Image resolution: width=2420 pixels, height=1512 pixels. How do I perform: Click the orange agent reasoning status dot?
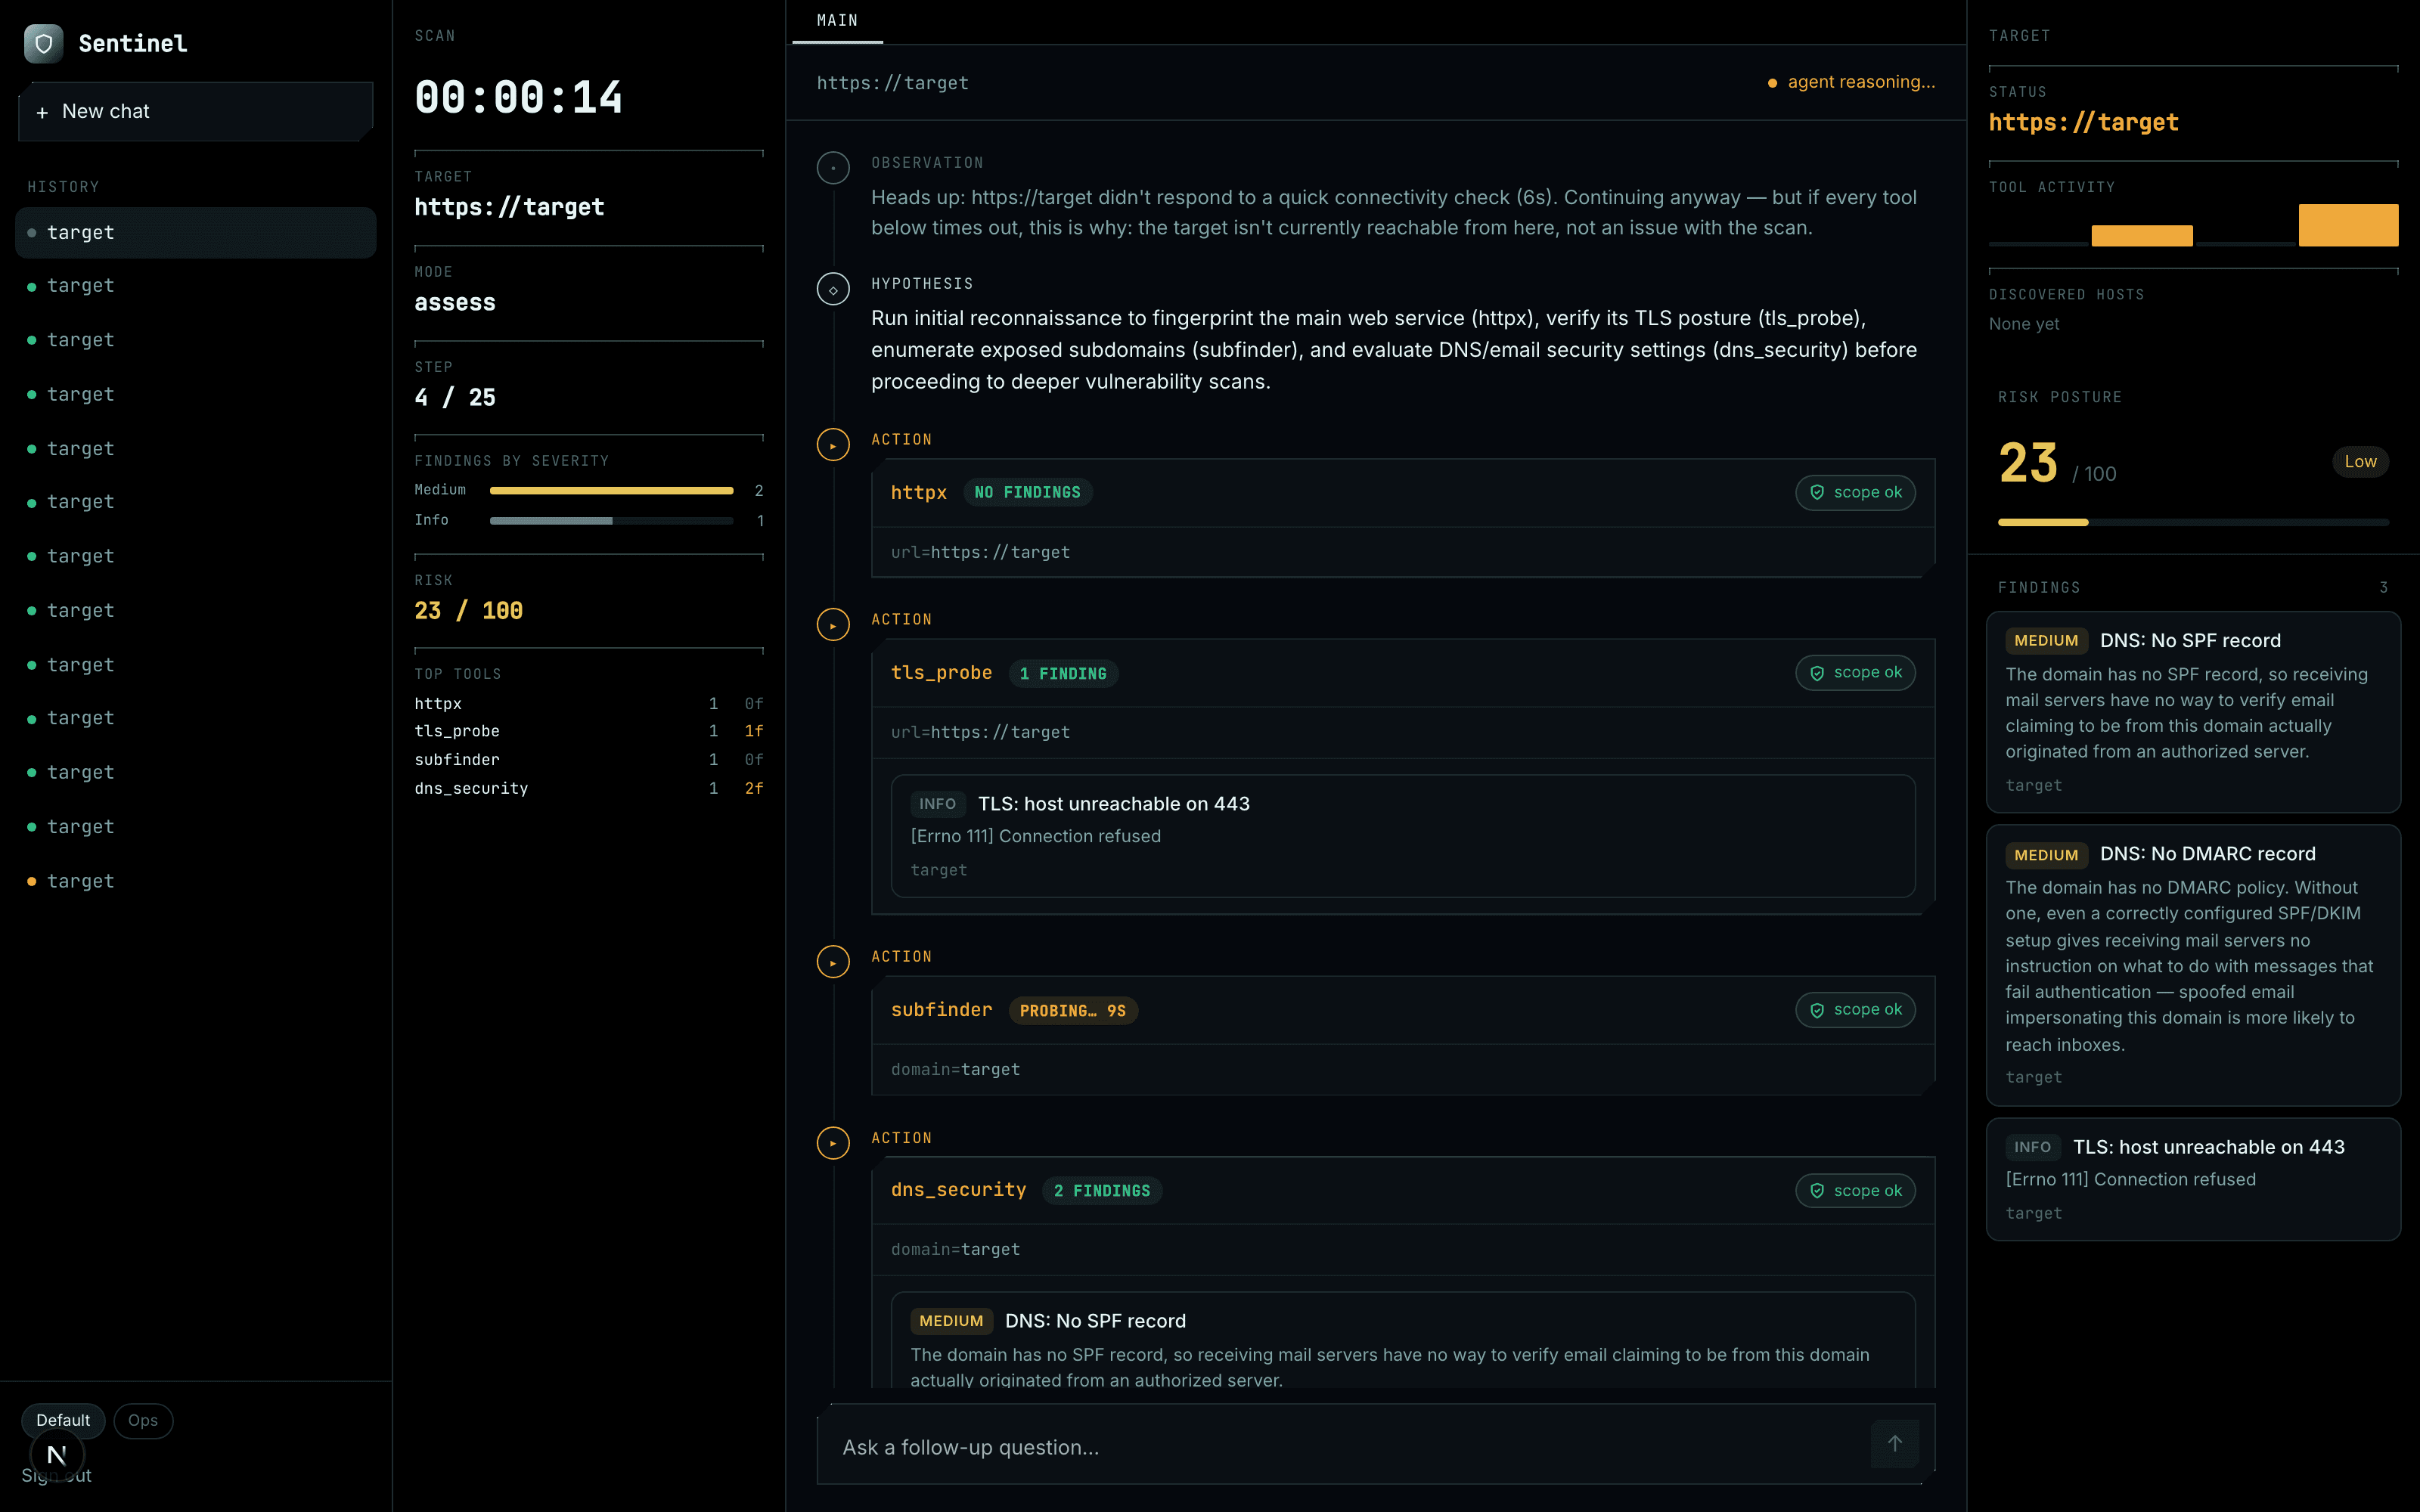(1772, 83)
